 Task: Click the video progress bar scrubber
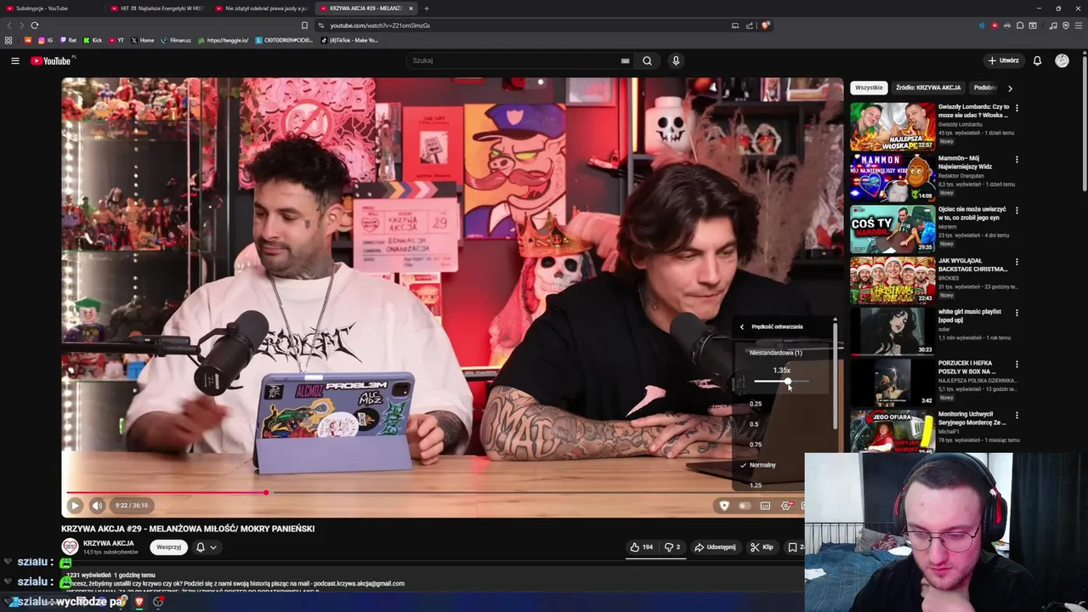[x=266, y=493]
